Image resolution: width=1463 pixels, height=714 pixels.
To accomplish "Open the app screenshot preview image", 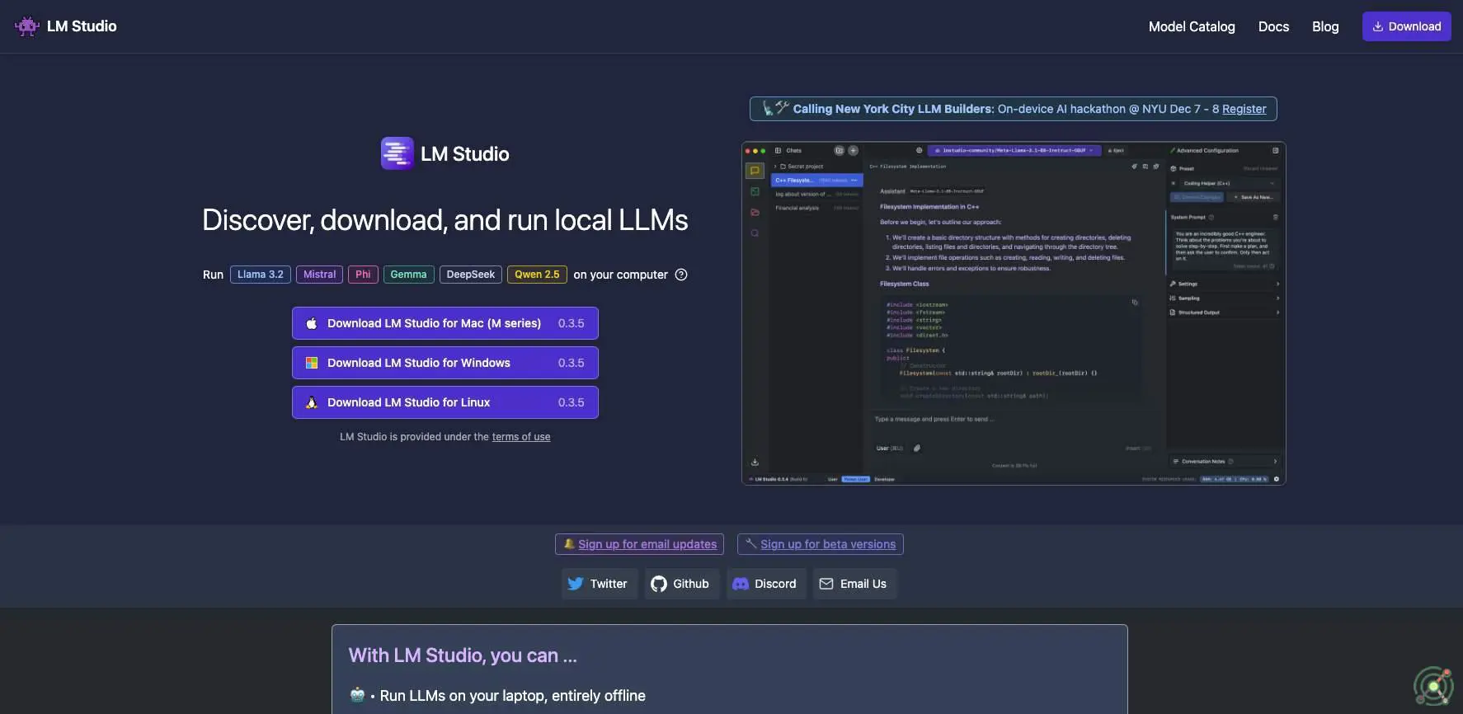I will click(1014, 313).
